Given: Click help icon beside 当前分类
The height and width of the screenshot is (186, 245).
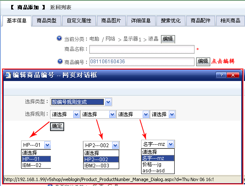Looking at the screenshot, I should [x=59, y=38].
